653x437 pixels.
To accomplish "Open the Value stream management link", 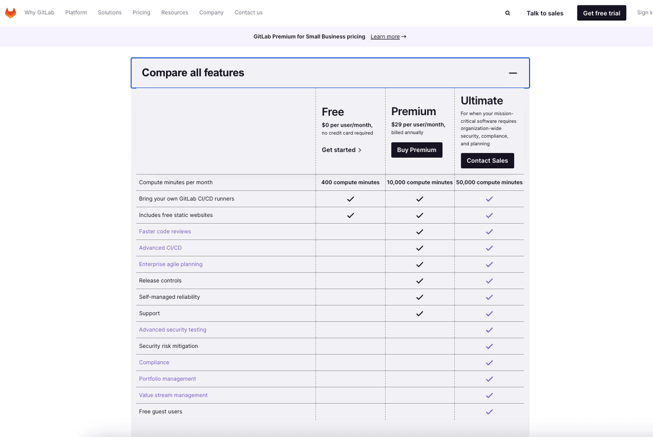I will 174,395.
